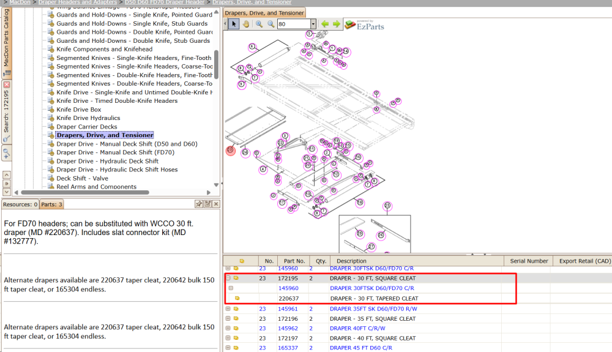The image size is (612, 352).
Task: Click the note icon on the 165337 row
Action: tap(236, 348)
